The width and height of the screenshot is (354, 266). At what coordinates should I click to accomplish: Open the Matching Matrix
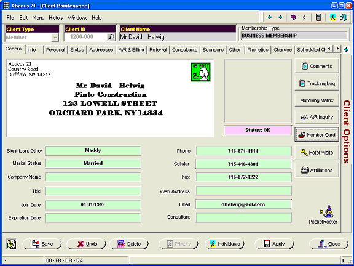317,100
